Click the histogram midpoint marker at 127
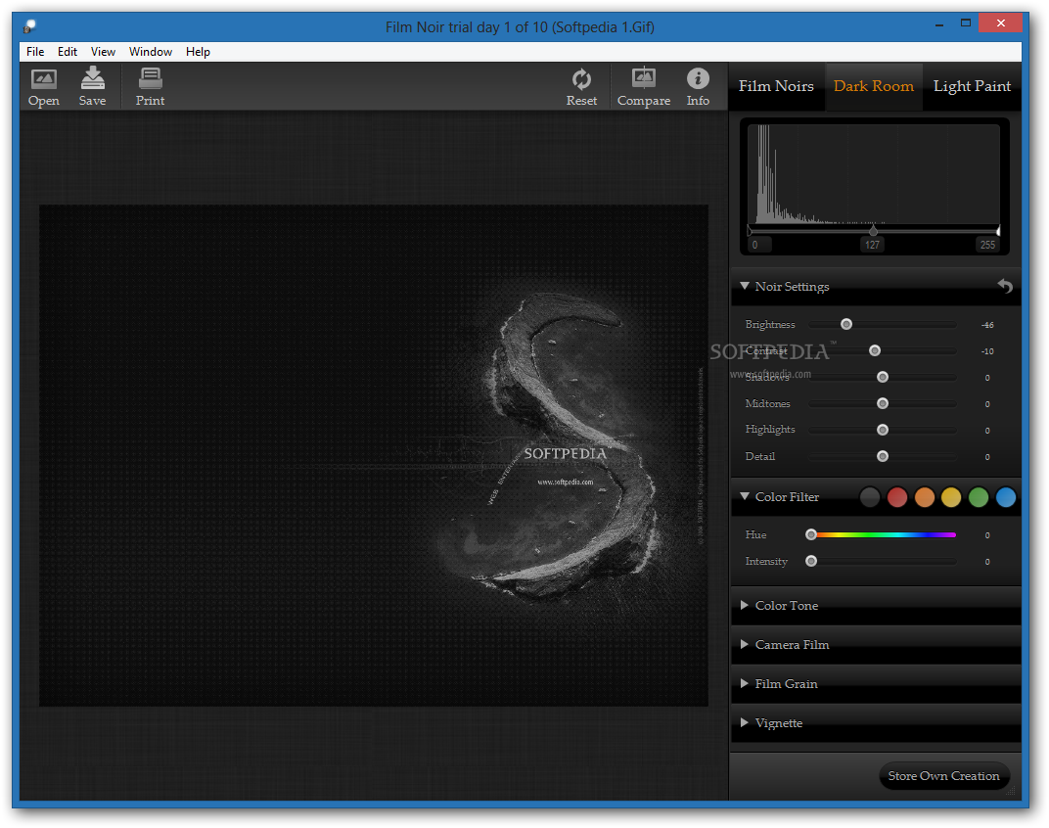Screen dimensions: 1049x828 (873, 231)
